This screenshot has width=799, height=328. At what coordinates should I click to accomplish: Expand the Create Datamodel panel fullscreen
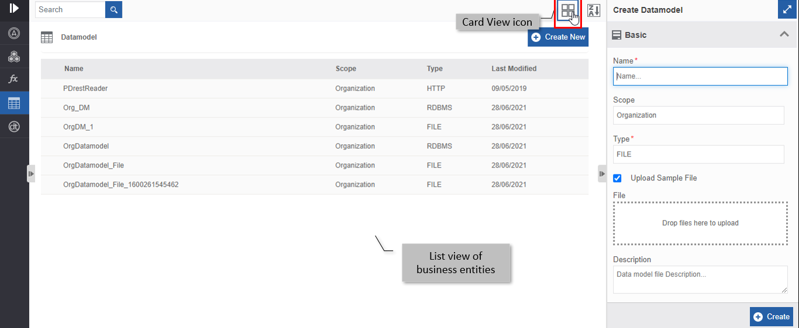(786, 10)
